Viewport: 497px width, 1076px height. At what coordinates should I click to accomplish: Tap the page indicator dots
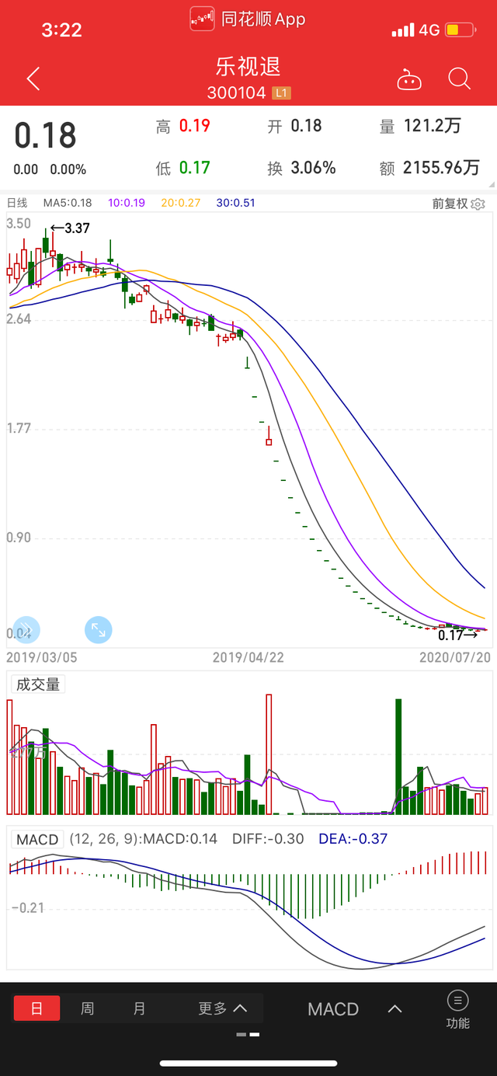click(248, 1034)
